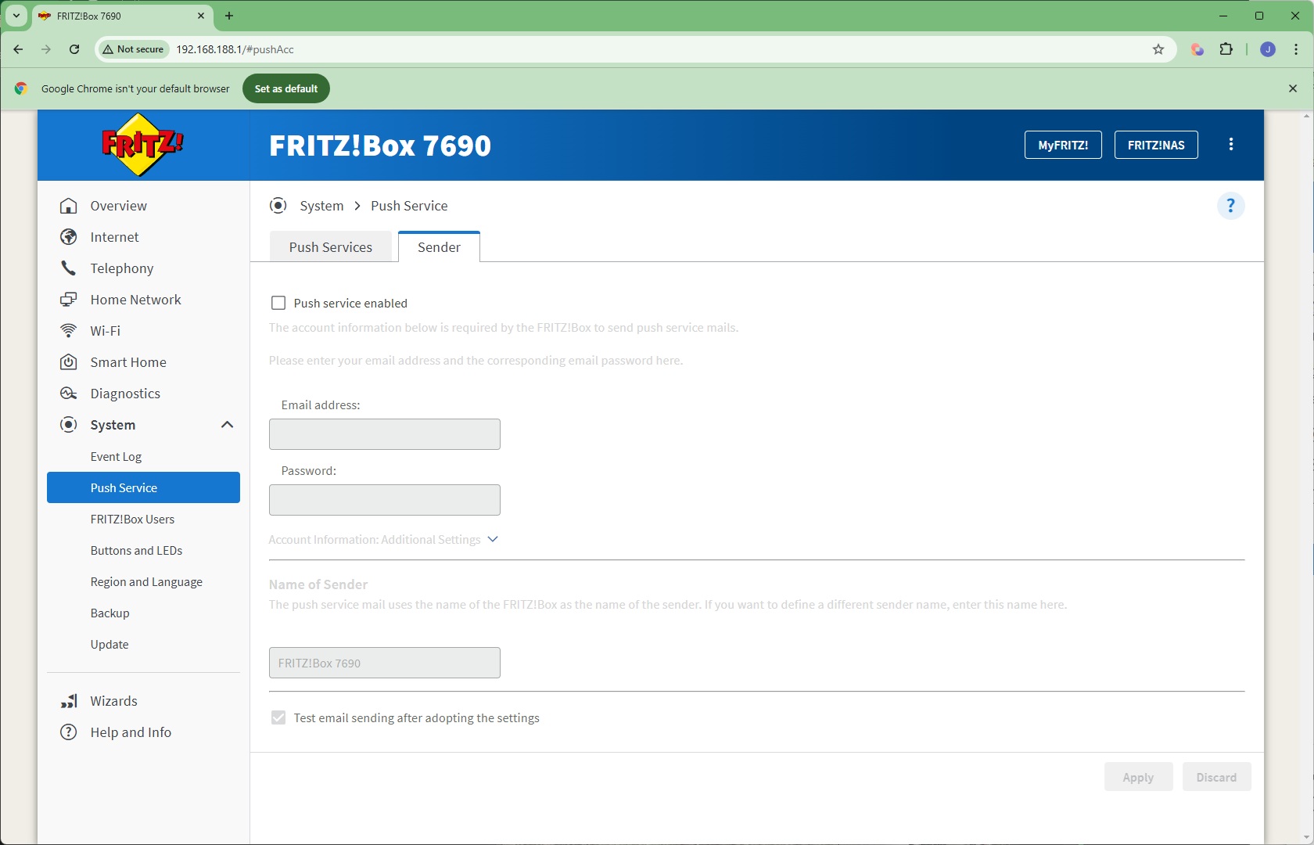
Task: Enable the Push service checkbox
Action: click(x=278, y=303)
